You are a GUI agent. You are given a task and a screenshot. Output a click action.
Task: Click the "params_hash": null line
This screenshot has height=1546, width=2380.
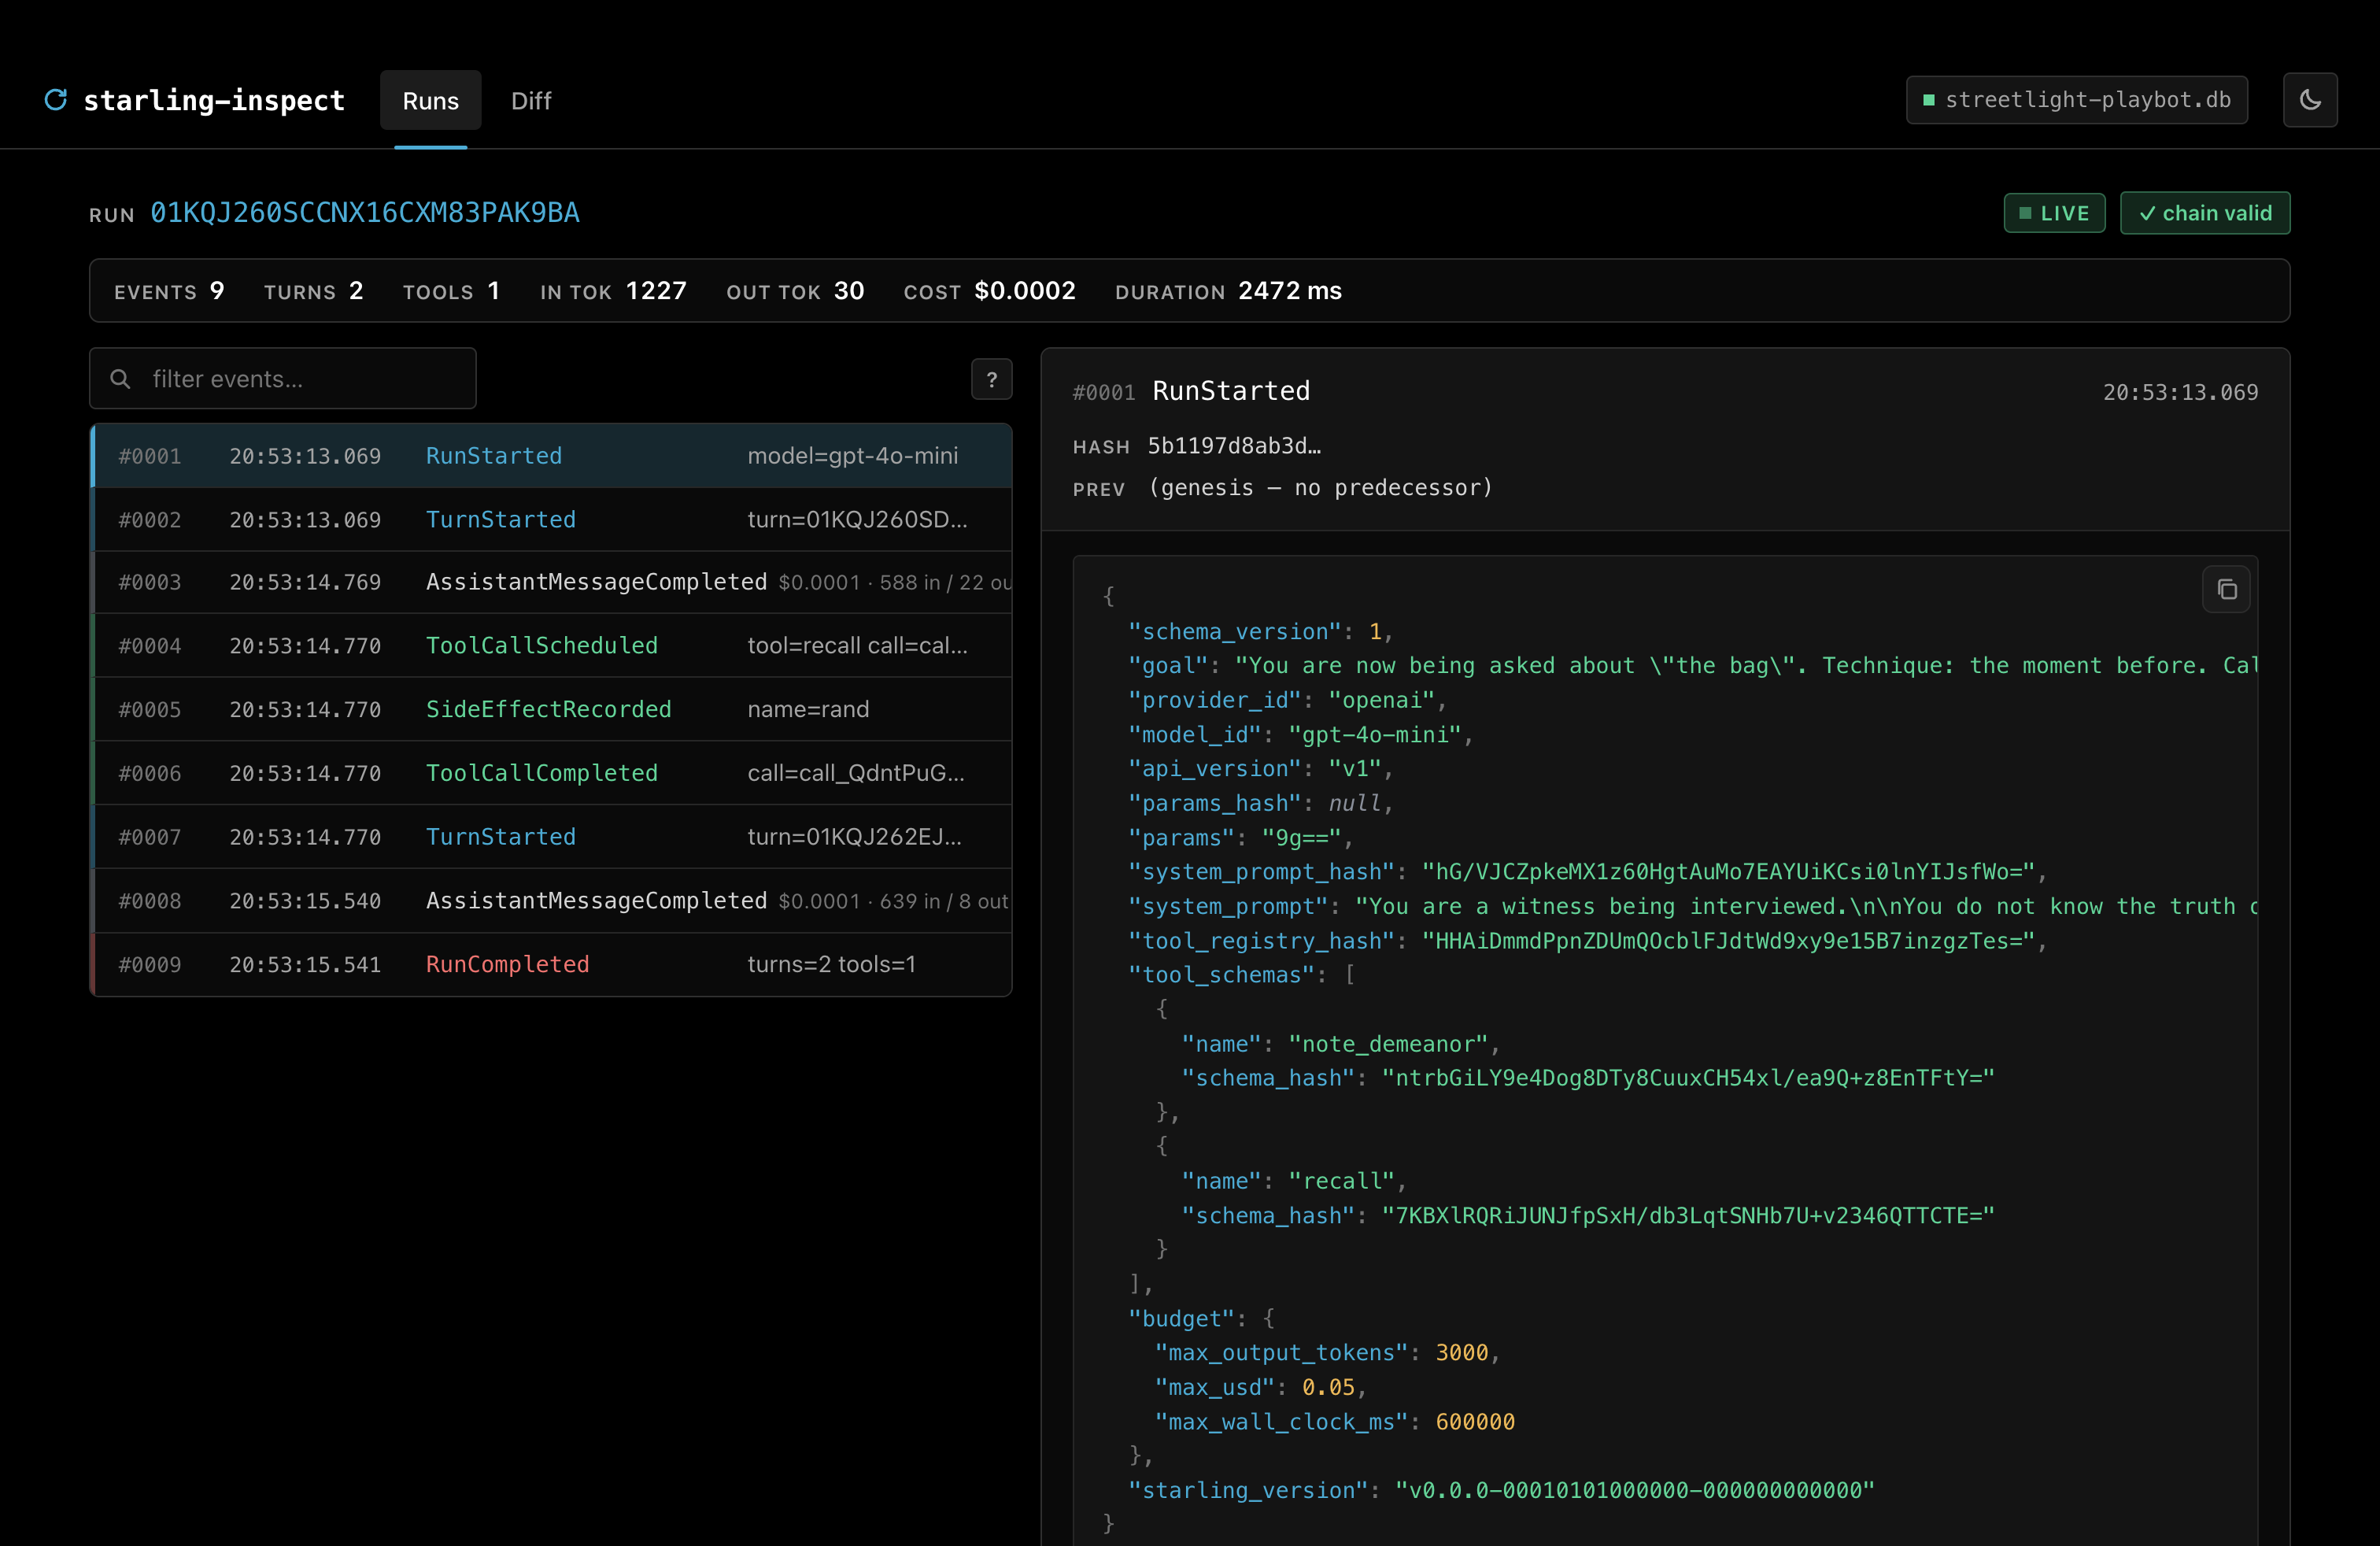tap(1261, 804)
